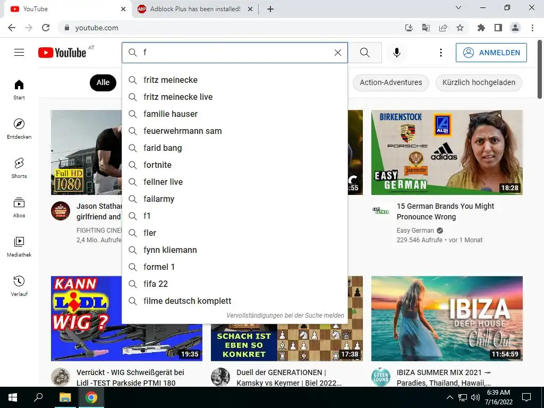Open the tab search dropdown arrow
The width and height of the screenshot is (544, 408).
tap(458, 7)
